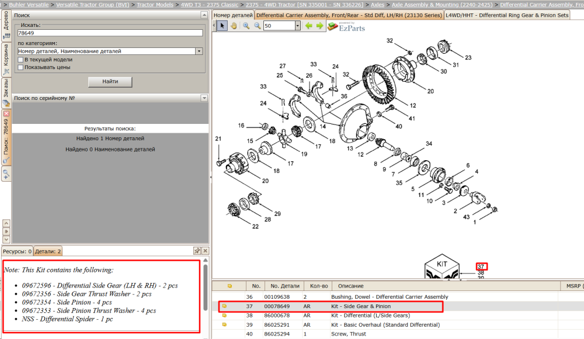Click the notes panel vertical scrollbar
Viewport: 584px width, 339px height.
[205, 287]
